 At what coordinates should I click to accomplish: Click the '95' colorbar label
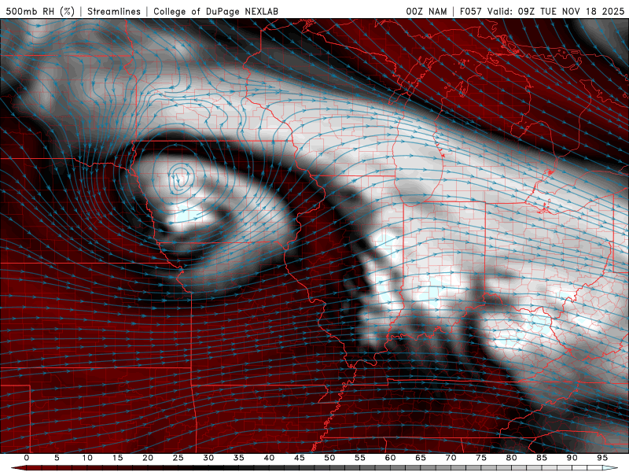point(602,458)
